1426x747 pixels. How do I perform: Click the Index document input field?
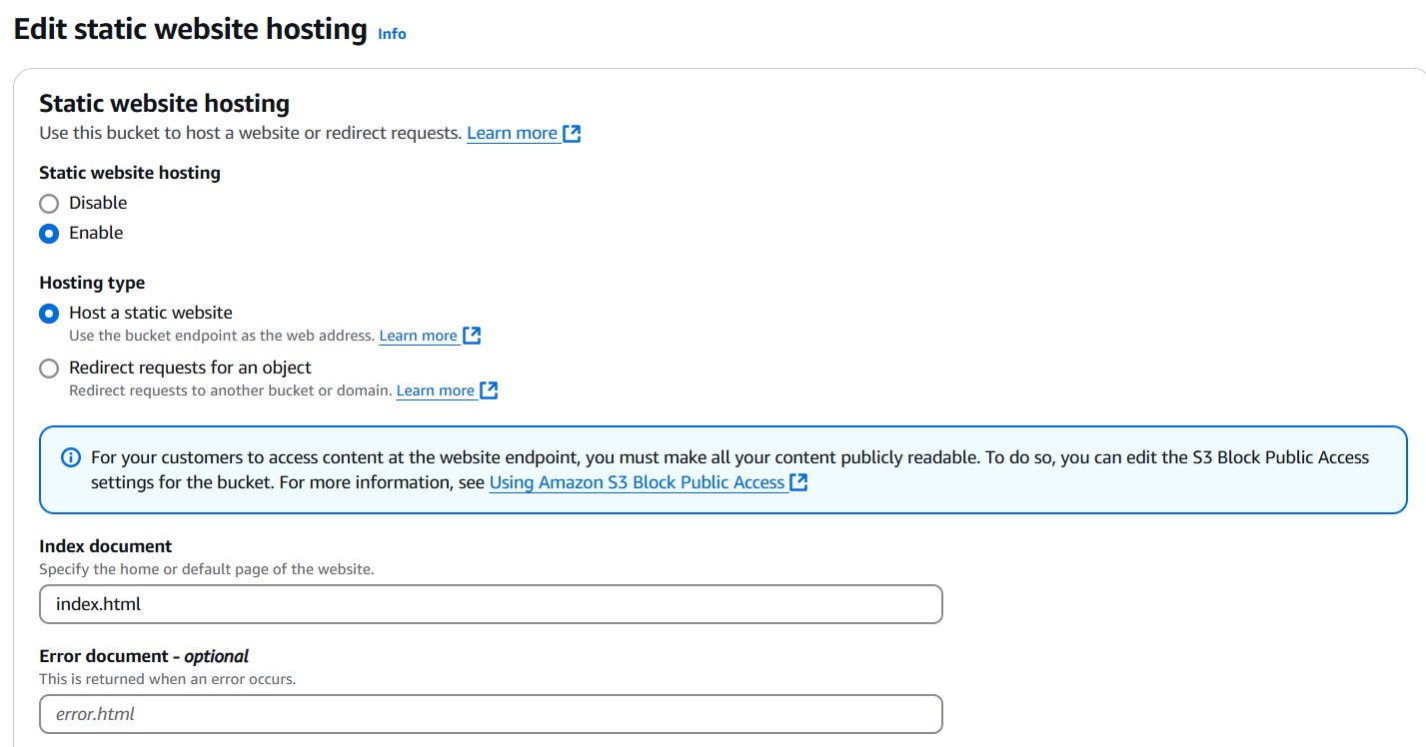click(491, 604)
